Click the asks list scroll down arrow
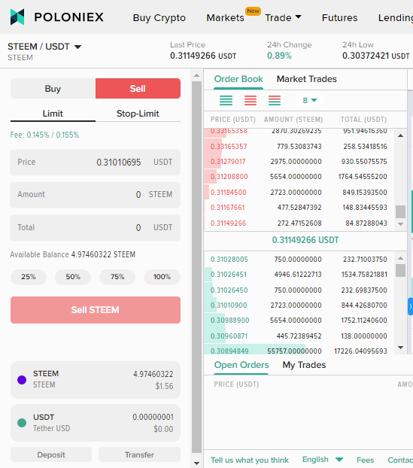This screenshot has width=413, height=468. (x=400, y=224)
